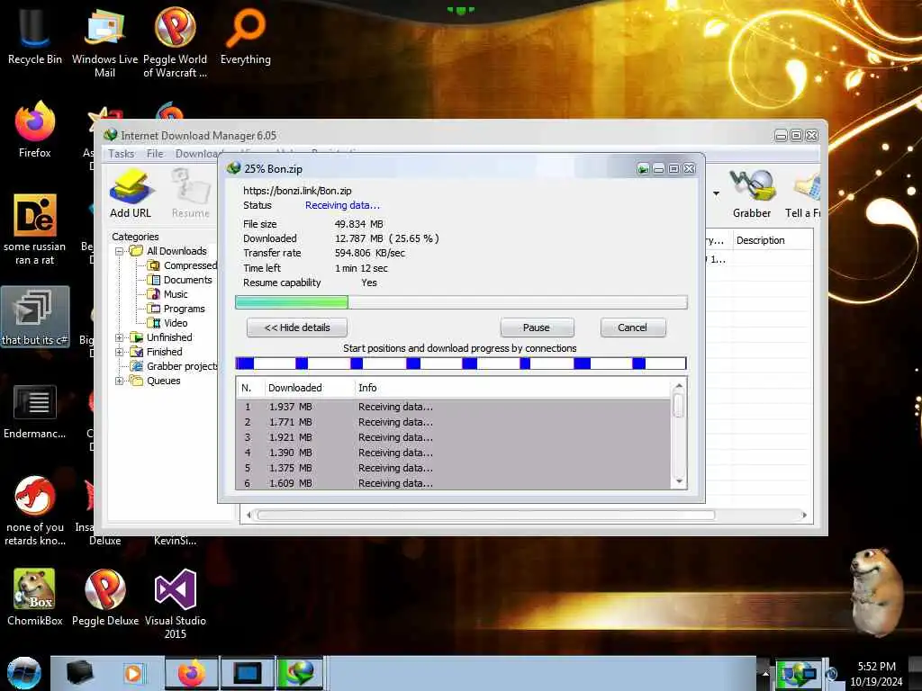Select the Documents category
The width and height of the screenshot is (922, 691).
tap(180, 280)
